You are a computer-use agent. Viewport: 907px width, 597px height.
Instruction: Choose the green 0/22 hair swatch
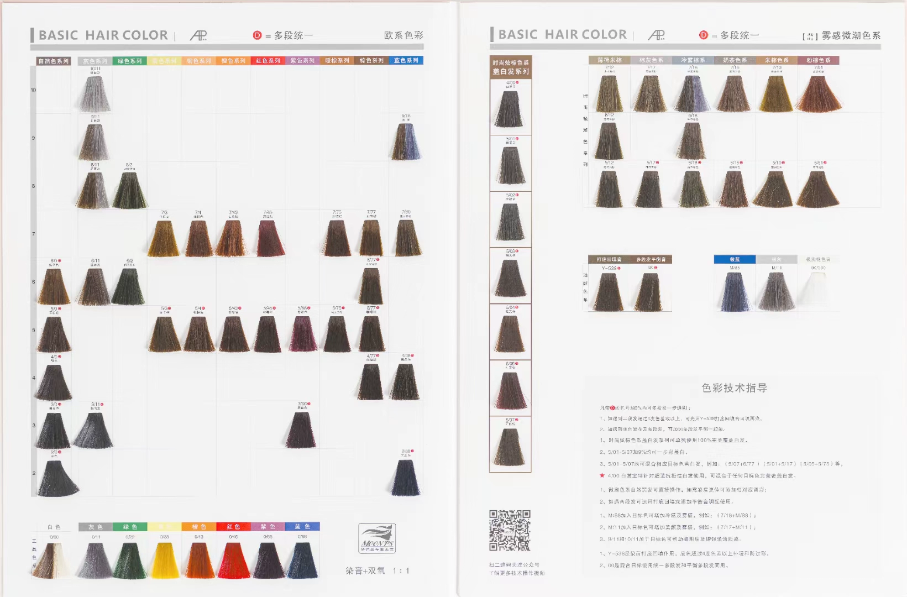click(129, 560)
